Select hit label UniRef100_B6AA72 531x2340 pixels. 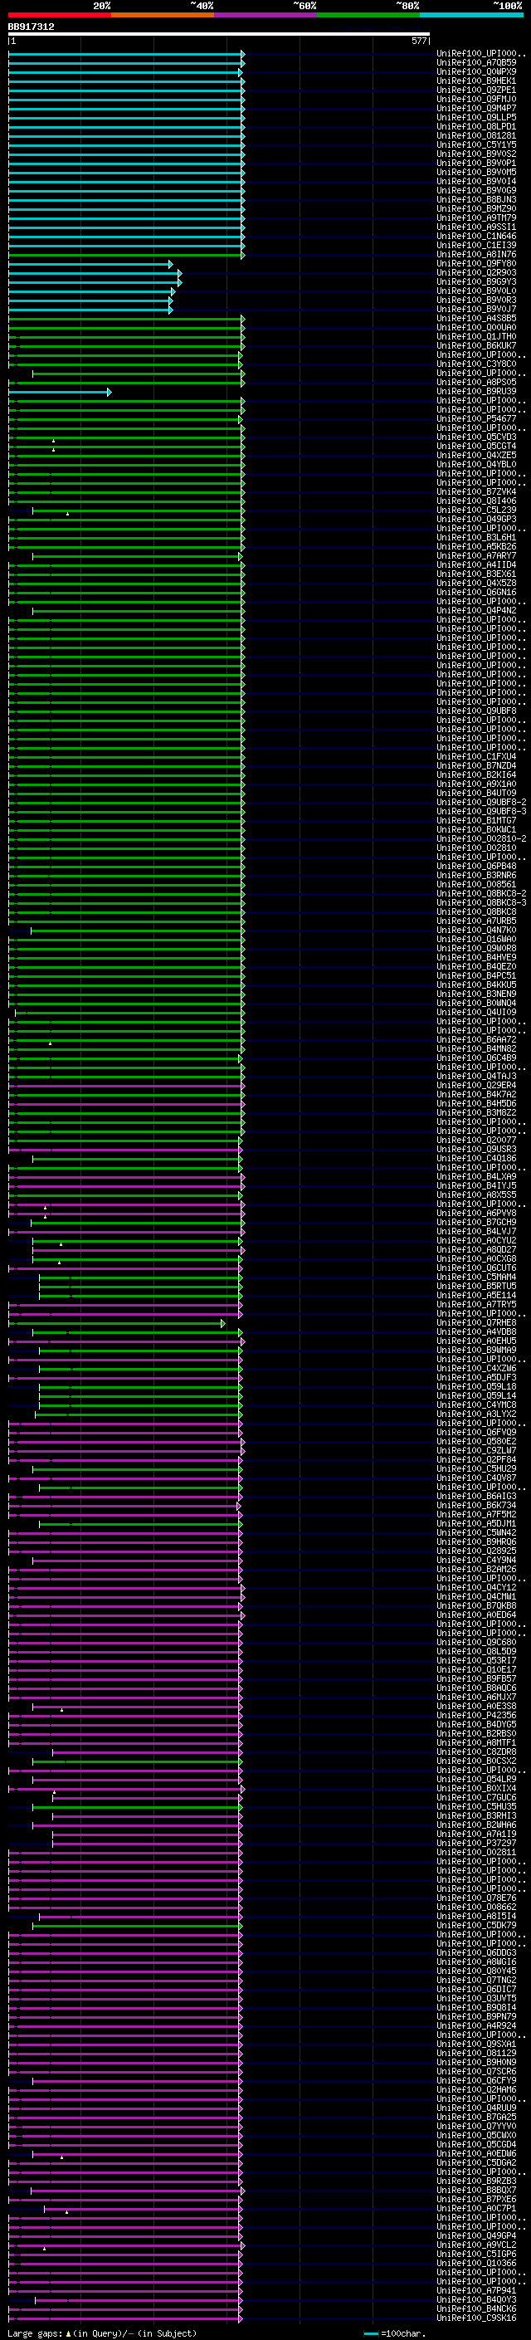pos(476,1039)
